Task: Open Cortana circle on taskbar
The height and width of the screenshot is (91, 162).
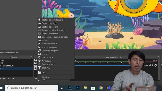Action: pyautogui.click(x=62, y=88)
